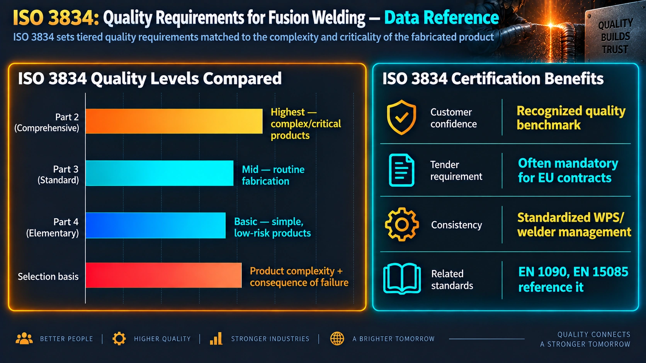The image size is (646, 363).
Task: Click the subtitle starting 'ISO 3834 sets tiered quality requirements'
Action: point(253,37)
